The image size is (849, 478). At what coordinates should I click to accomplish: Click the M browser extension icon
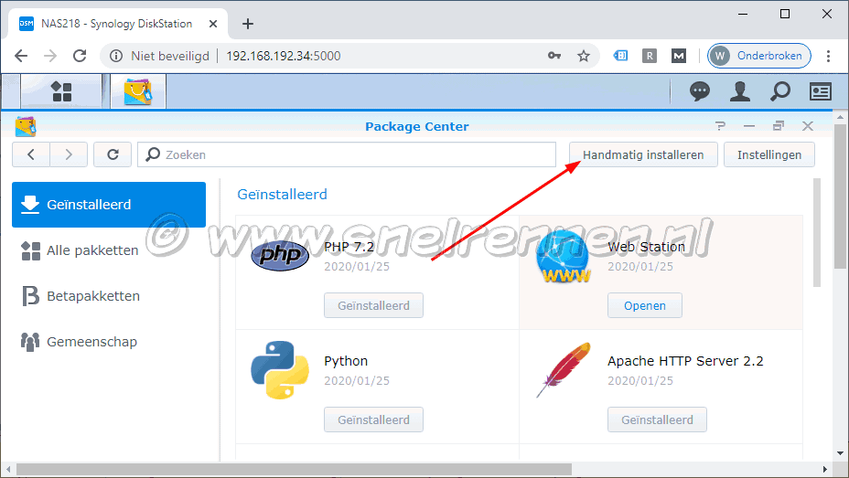tap(679, 56)
